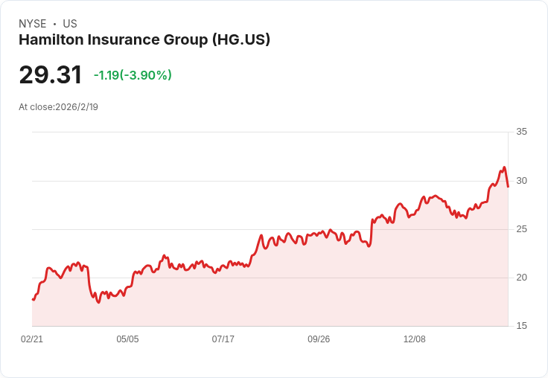Click the leftmost start of the red price line
The image size is (548, 378).
33,300
